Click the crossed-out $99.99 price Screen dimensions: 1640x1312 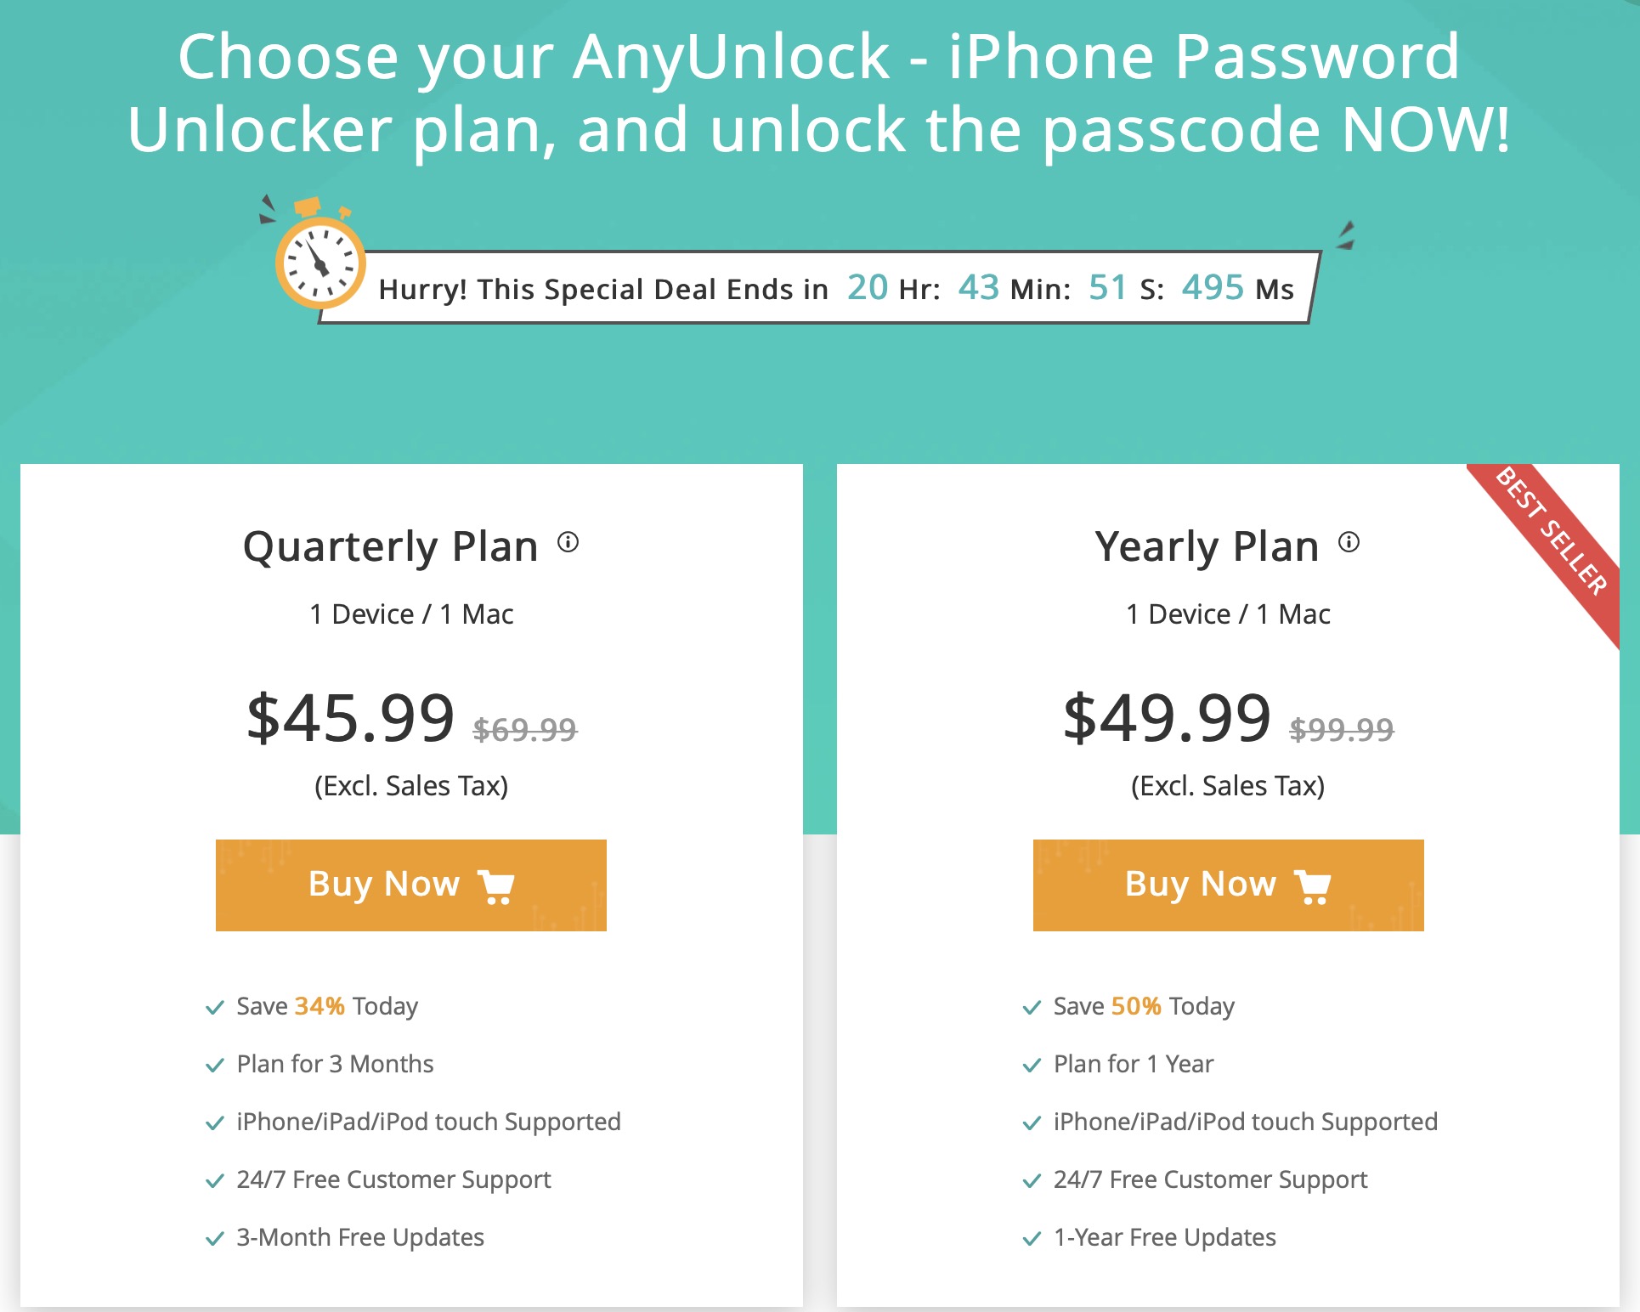[x=1341, y=729]
